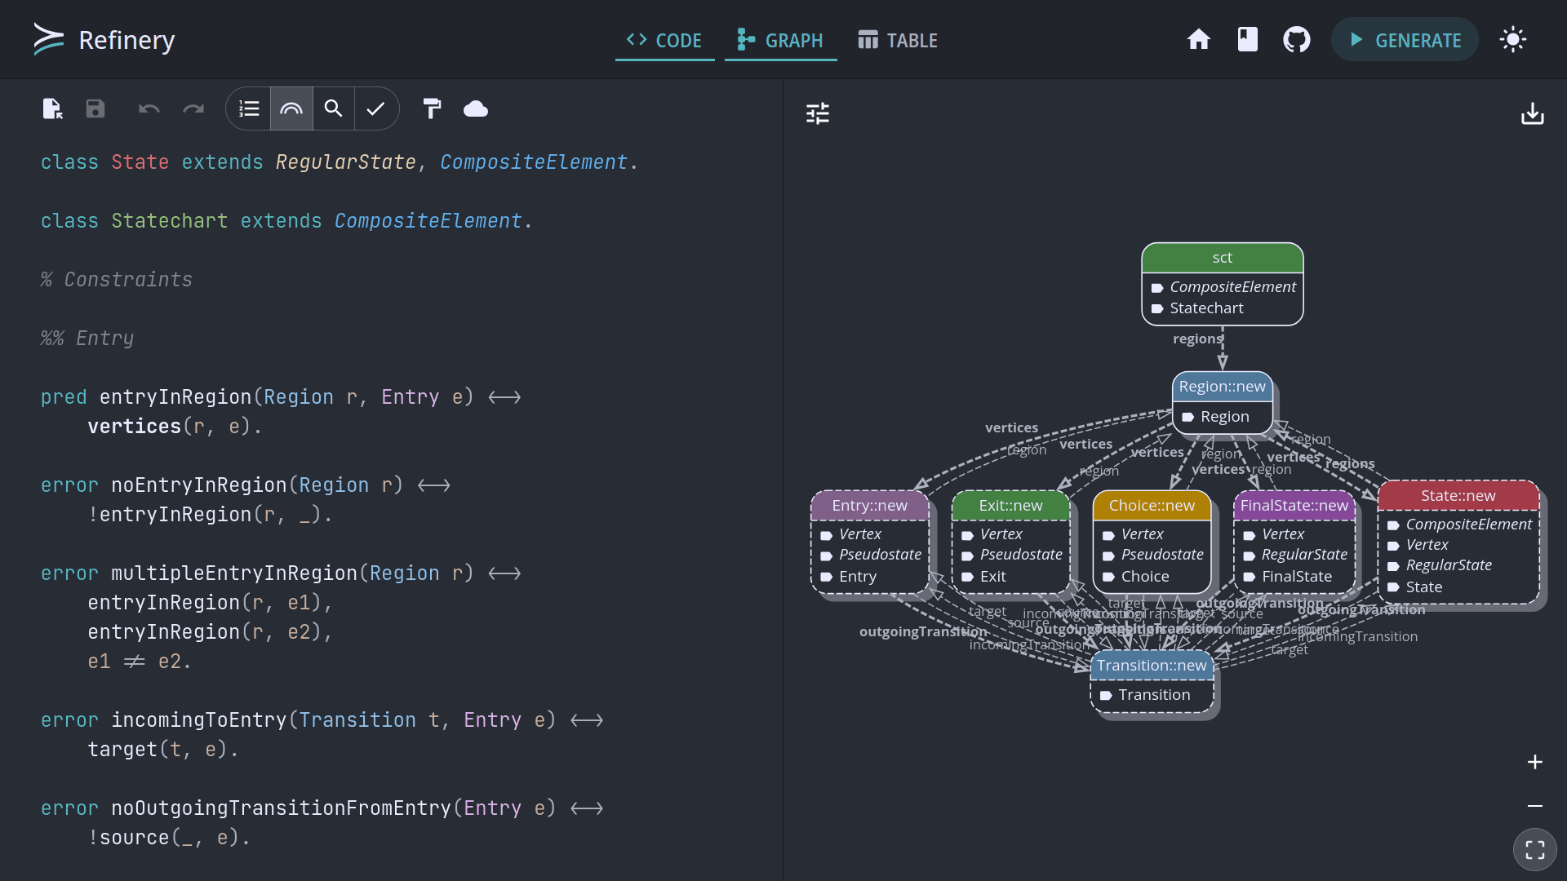Redo the last undone edit

[x=193, y=108]
